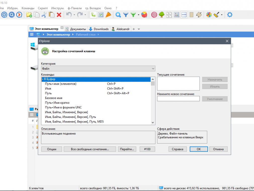Click the colorful pinwheel toolbar icon
The width and height of the screenshot is (254, 191).
209,15
